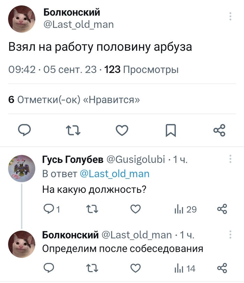Viewport: 244px width, 283px height.
Task: Like the reply "На какую должность?"
Action: pos(135,209)
